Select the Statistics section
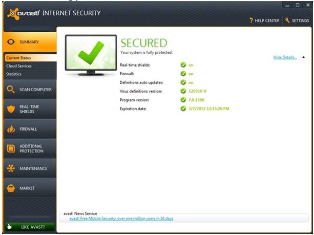This screenshot has height=235, width=314. pyautogui.click(x=14, y=74)
